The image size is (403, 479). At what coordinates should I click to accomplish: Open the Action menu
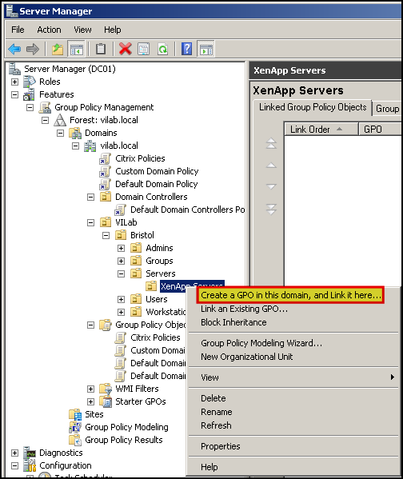tap(49, 30)
